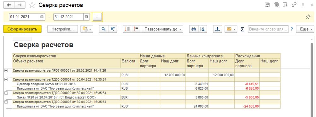Copy the link using chain icon

click(x=295, y=5)
